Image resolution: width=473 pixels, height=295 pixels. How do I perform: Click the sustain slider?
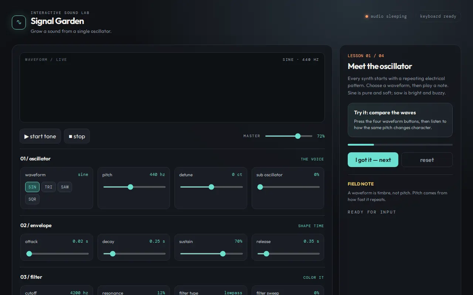tap(211, 254)
